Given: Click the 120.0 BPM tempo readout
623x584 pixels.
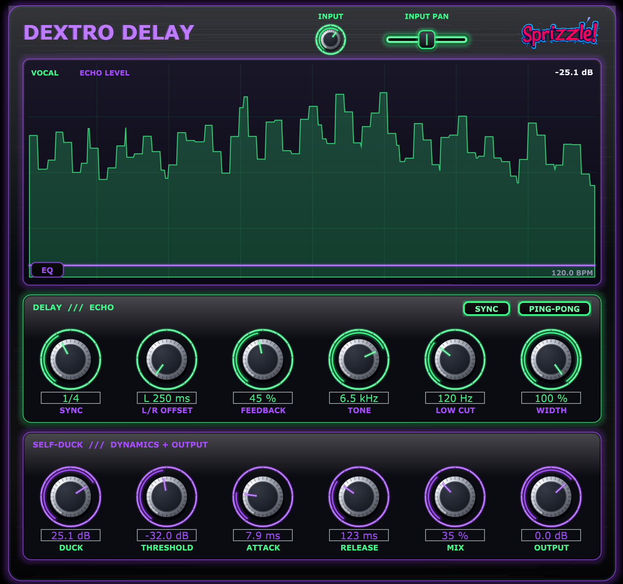Looking at the screenshot, I should [572, 273].
